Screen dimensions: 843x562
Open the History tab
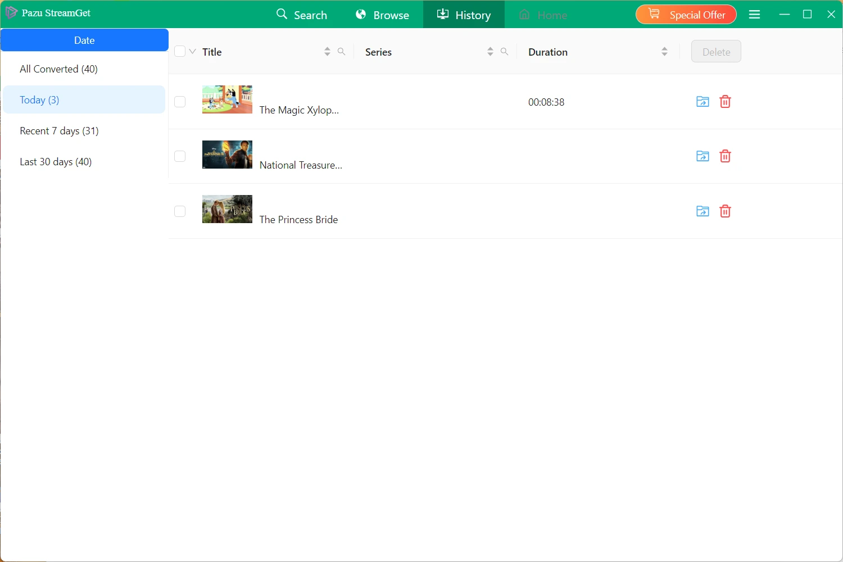[x=464, y=15]
